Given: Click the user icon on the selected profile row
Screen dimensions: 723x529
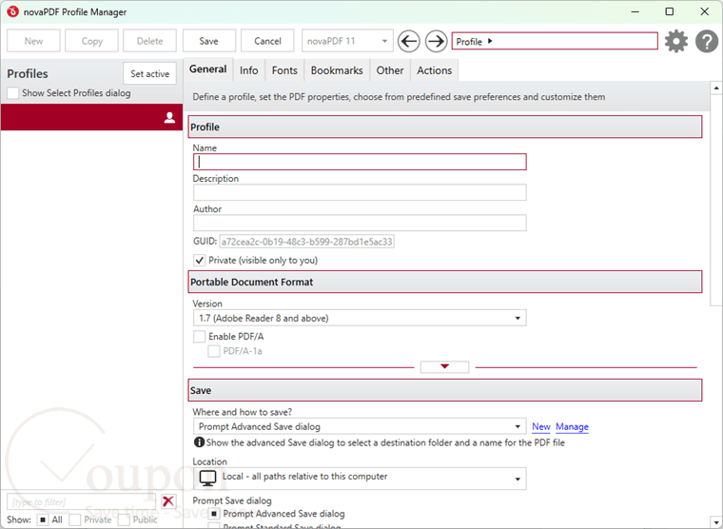Looking at the screenshot, I should tap(169, 118).
